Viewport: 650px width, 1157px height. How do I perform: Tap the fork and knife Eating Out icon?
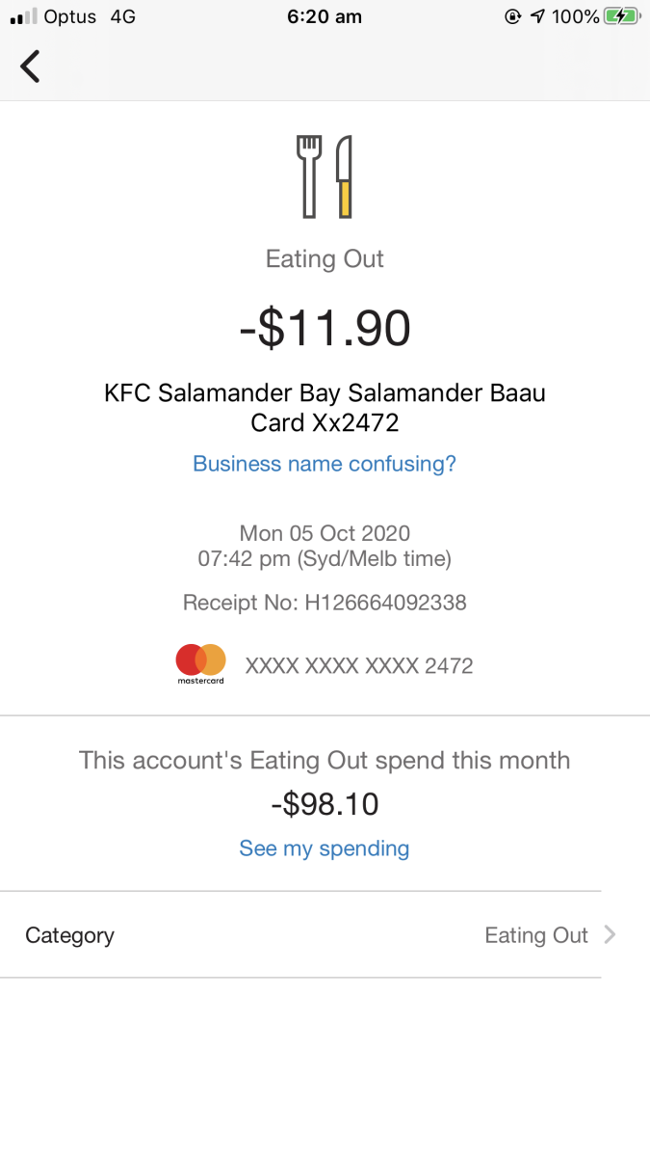click(x=325, y=176)
